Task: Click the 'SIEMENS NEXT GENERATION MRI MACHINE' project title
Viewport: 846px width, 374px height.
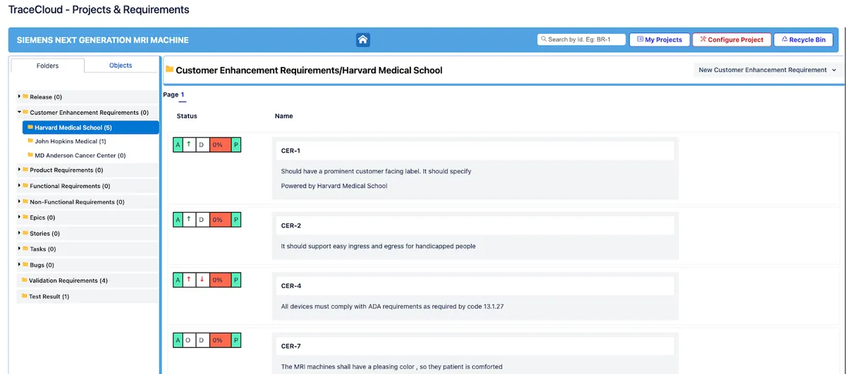Action: pos(103,40)
